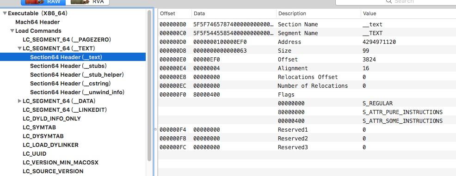Select the Mach64 Header item
The width and height of the screenshot is (456, 176).
click(x=37, y=22)
